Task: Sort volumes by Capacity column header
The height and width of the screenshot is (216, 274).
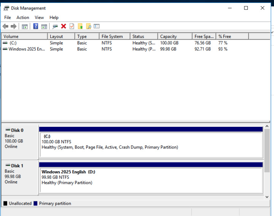Action: click(168, 36)
